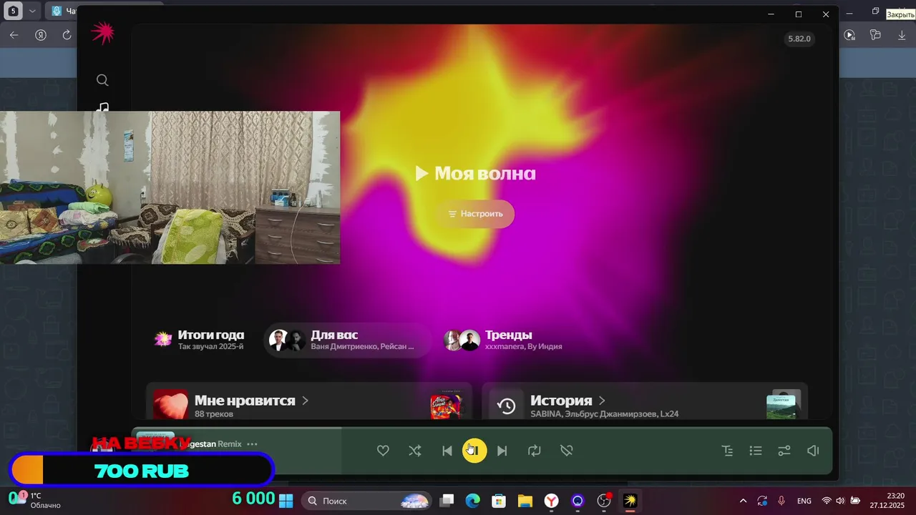Open Тренды mix
916x515 pixels.
pos(503,340)
